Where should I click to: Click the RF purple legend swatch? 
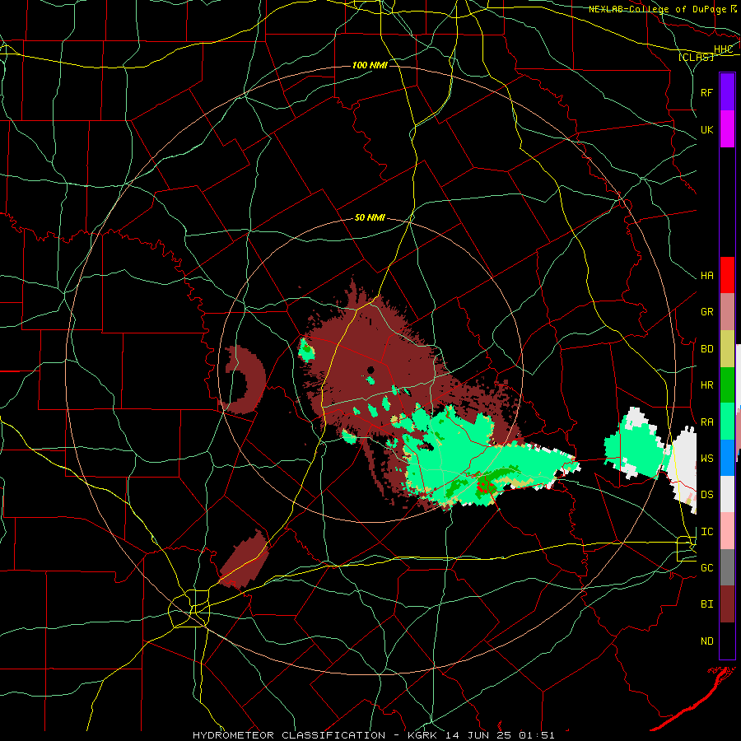click(x=727, y=91)
